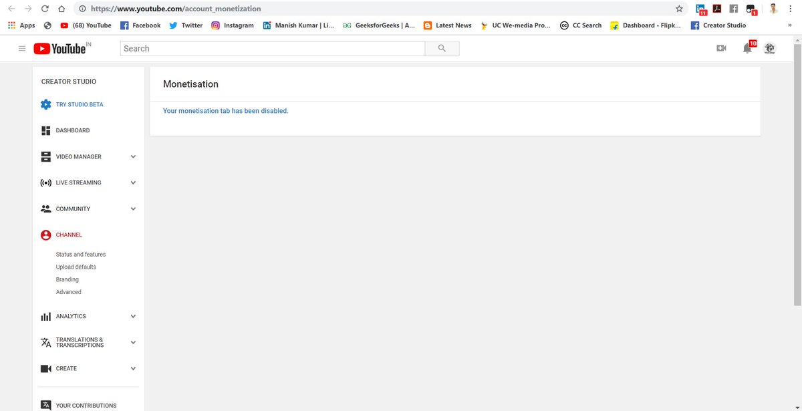Open the (68) YouTube bookmark
This screenshot has width=802, height=411.
86,25
